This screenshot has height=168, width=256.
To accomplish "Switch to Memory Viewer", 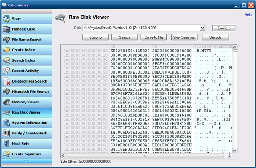I will click(x=26, y=102).
